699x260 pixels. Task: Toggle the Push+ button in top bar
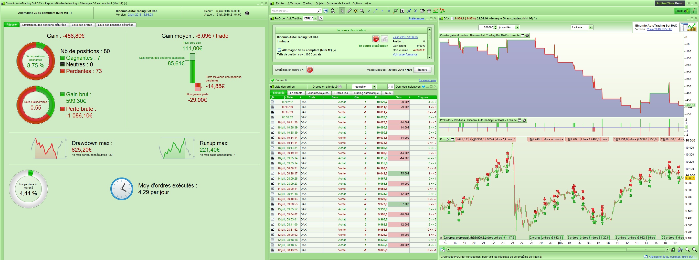point(682,11)
